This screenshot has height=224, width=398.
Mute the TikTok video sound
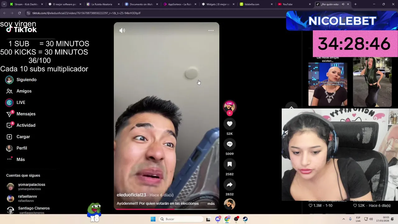click(122, 30)
